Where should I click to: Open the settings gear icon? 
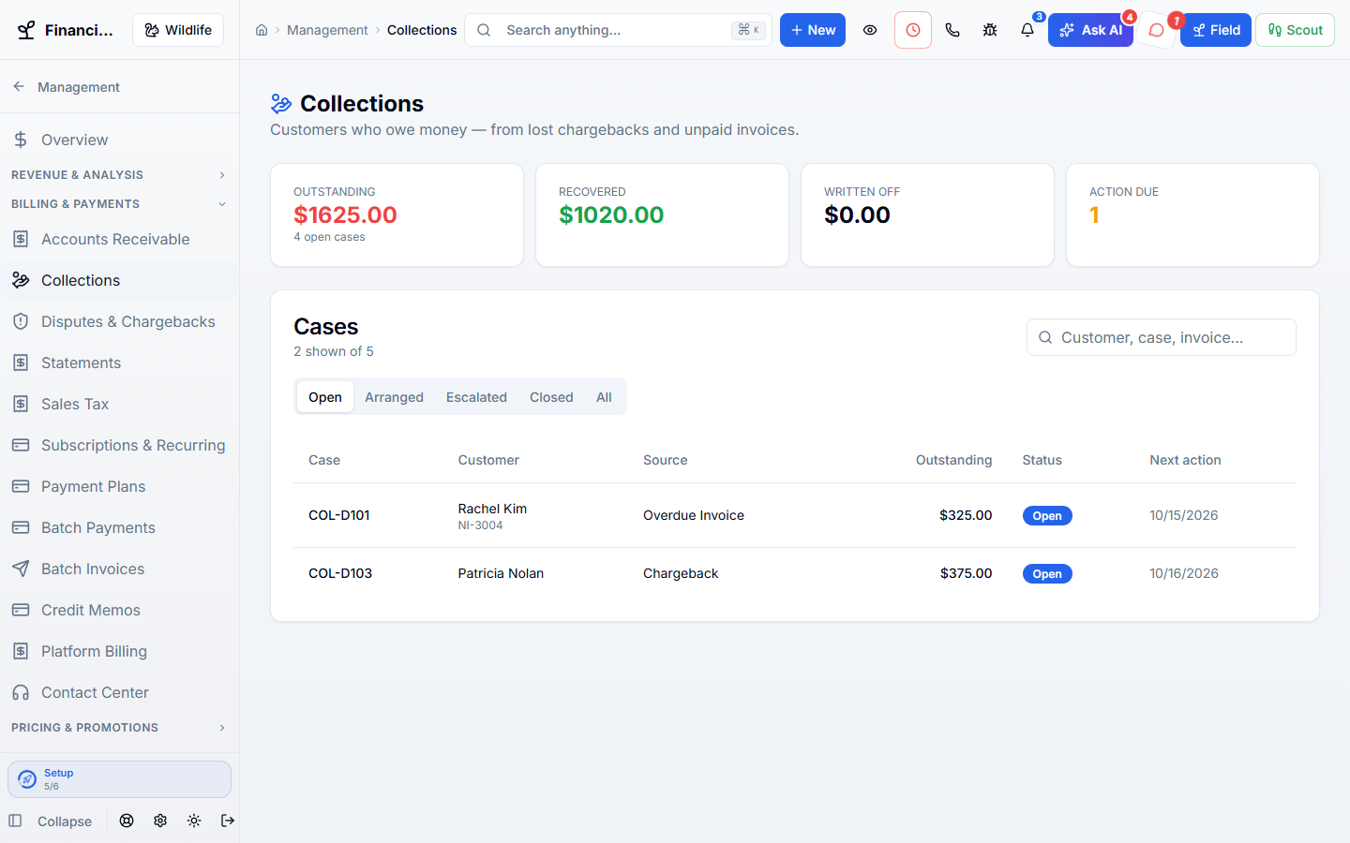click(x=160, y=821)
